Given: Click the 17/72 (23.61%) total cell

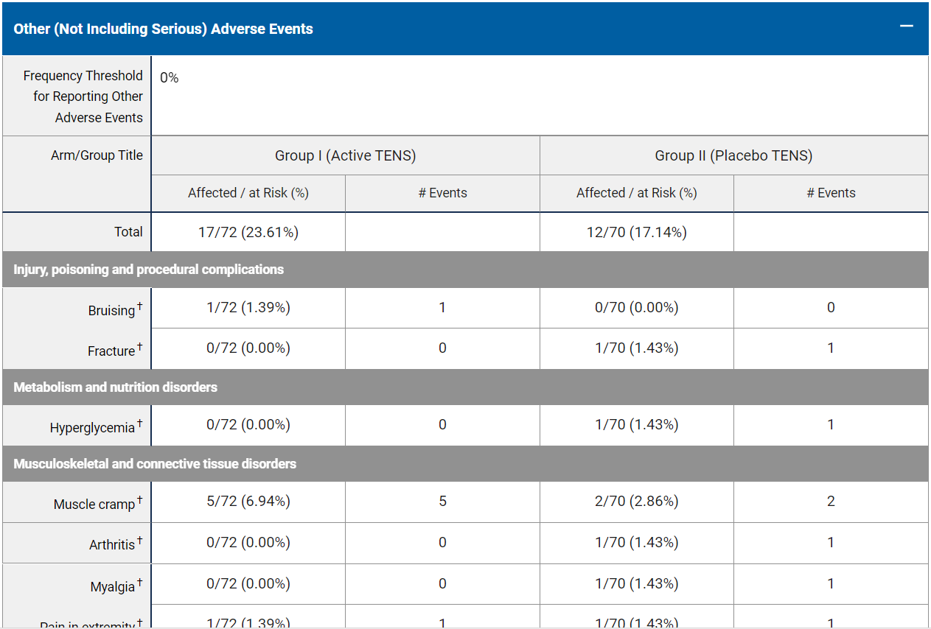Looking at the screenshot, I should click(x=248, y=232).
